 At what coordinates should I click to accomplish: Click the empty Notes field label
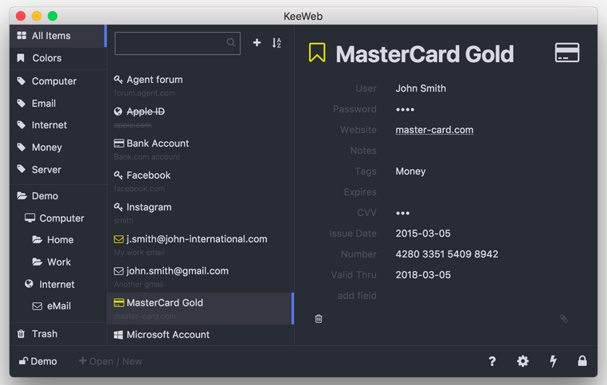[363, 151]
